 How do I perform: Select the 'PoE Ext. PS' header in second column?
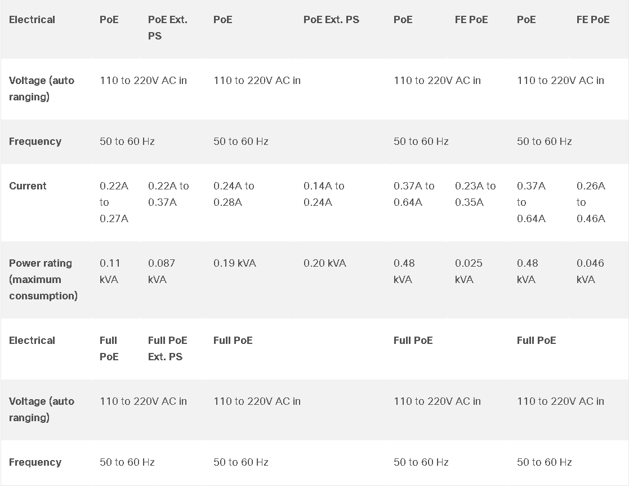pyautogui.click(x=168, y=28)
